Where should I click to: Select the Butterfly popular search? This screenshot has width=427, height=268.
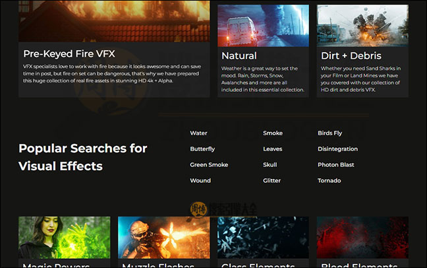(x=202, y=149)
